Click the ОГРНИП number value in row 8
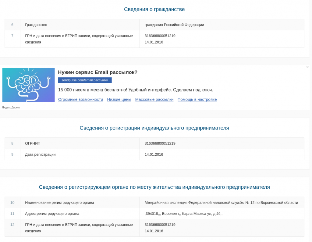 [160, 143]
